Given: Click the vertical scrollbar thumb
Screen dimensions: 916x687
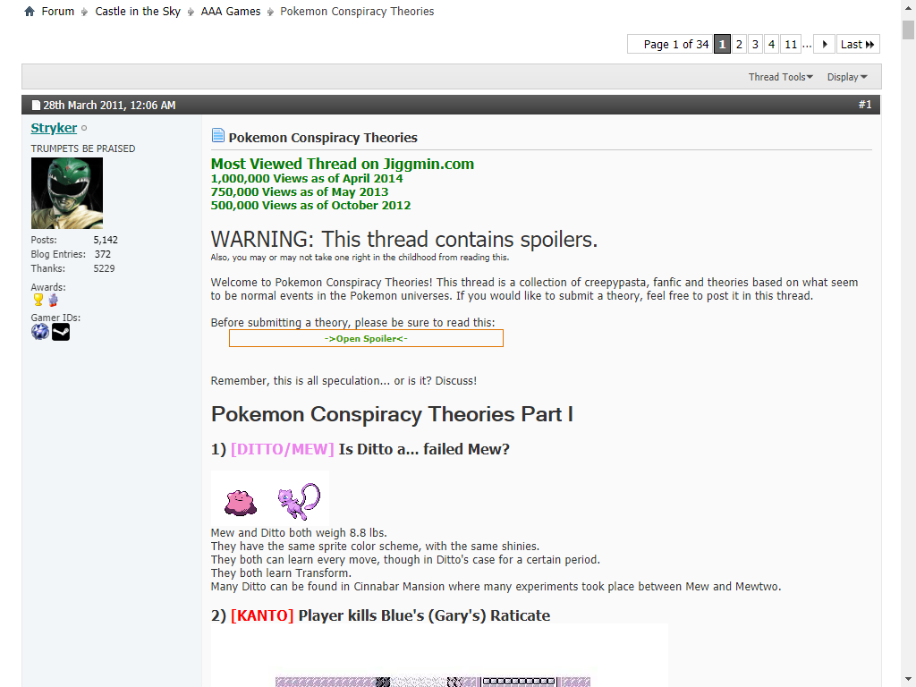Looking at the screenshot, I should click(908, 30).
